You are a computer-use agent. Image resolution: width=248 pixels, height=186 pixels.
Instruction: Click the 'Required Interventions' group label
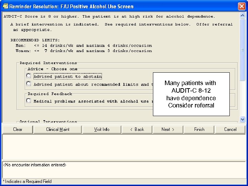tap(48, 63)
